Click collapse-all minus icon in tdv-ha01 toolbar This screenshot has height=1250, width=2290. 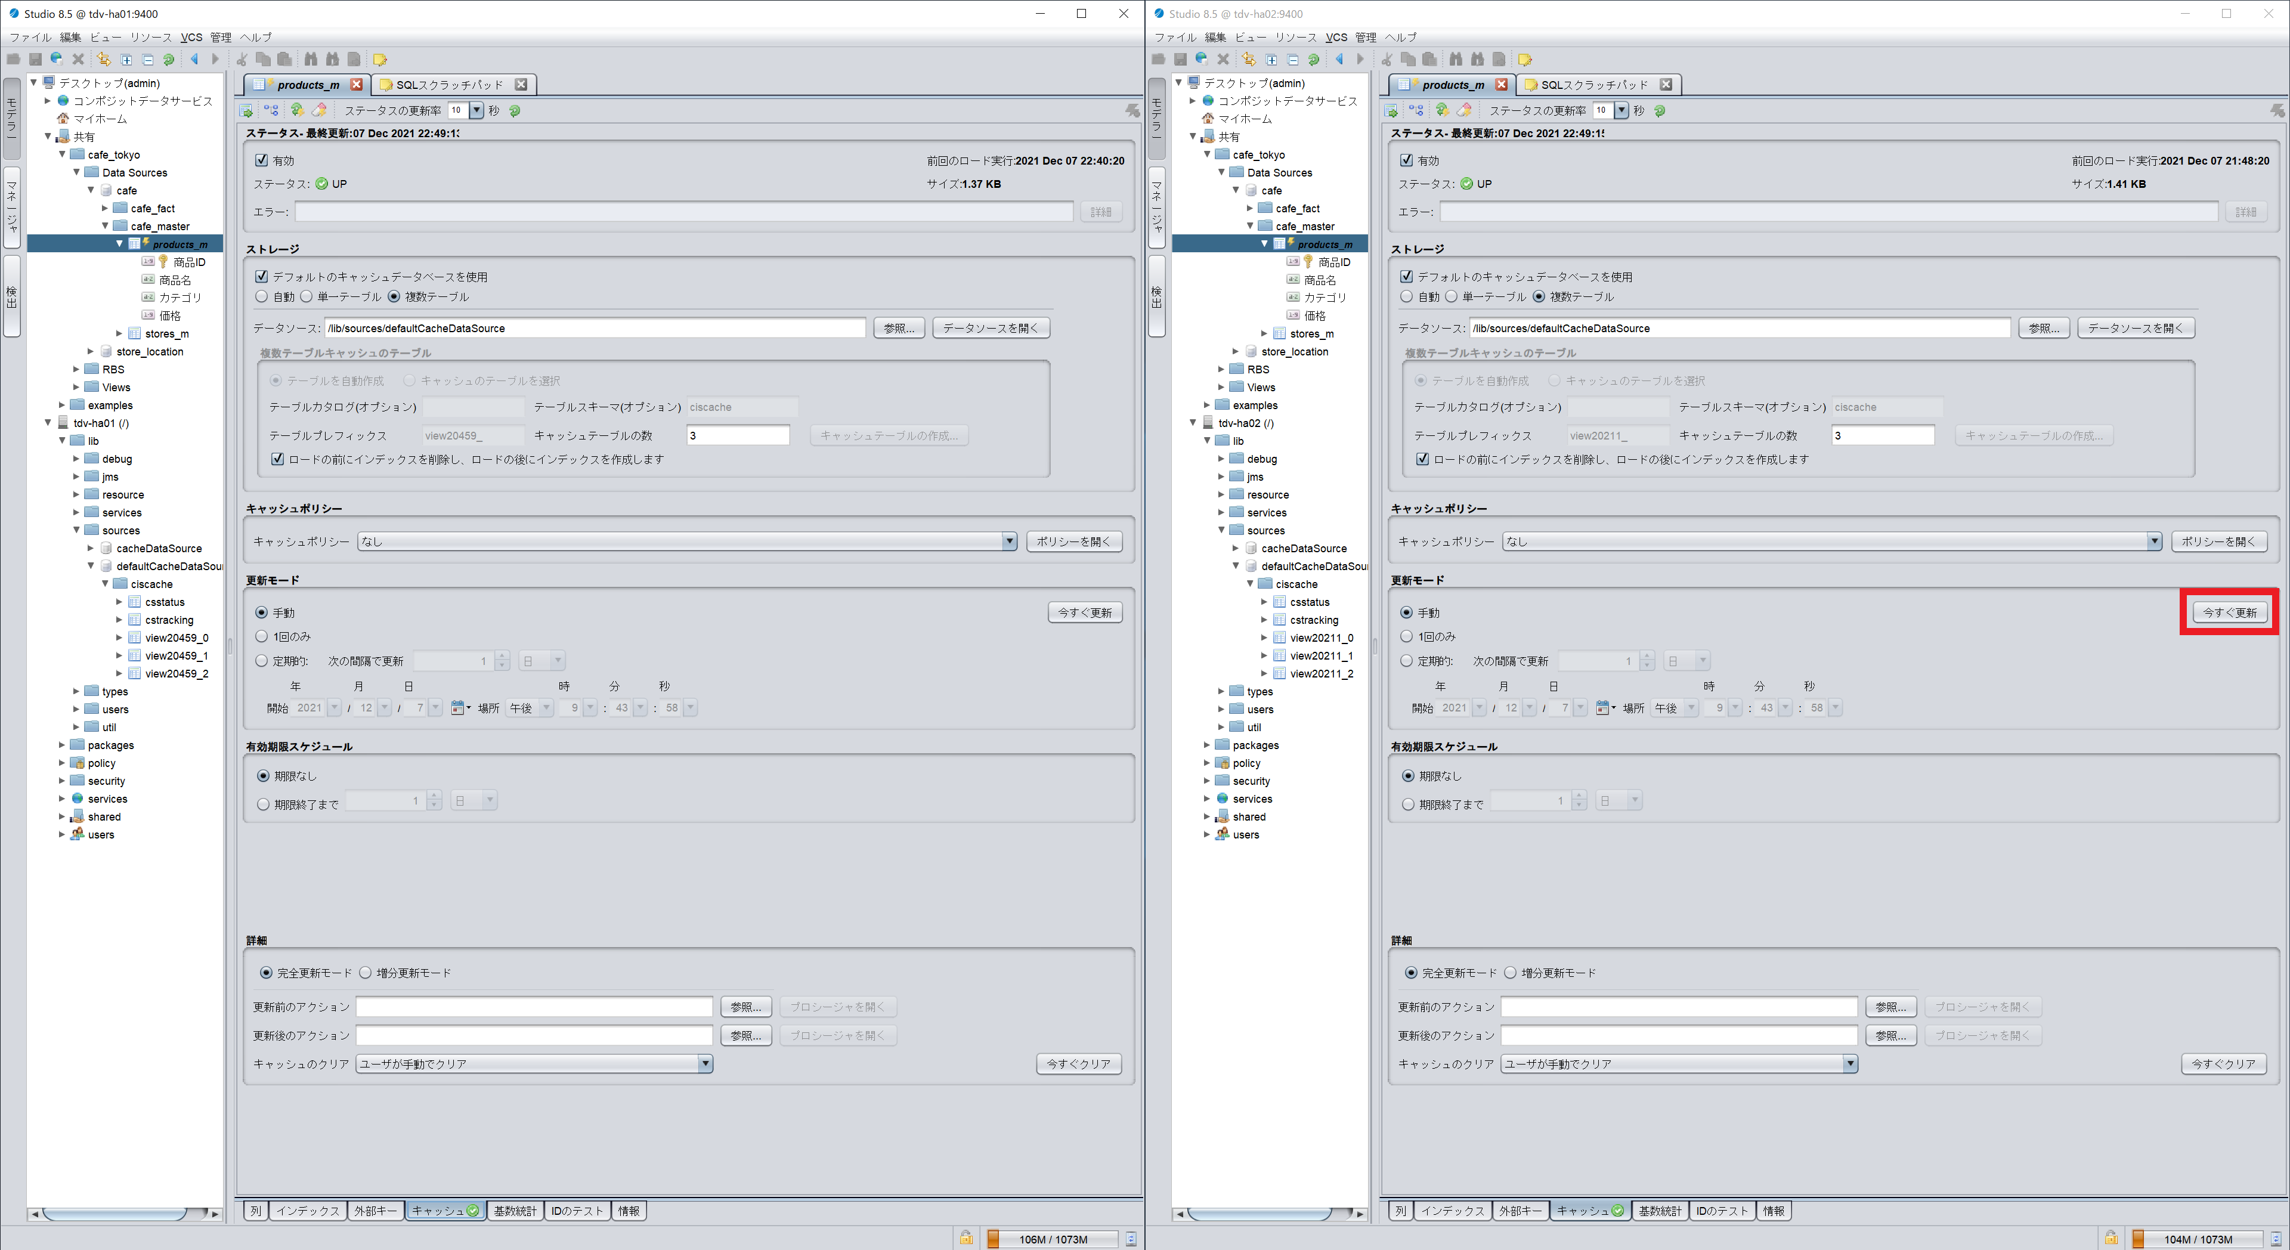147,60
